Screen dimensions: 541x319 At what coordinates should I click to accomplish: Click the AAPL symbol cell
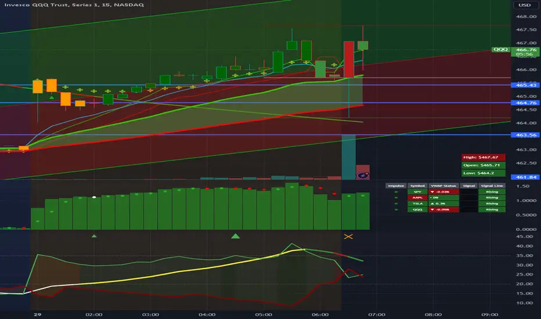click(417, 198)
